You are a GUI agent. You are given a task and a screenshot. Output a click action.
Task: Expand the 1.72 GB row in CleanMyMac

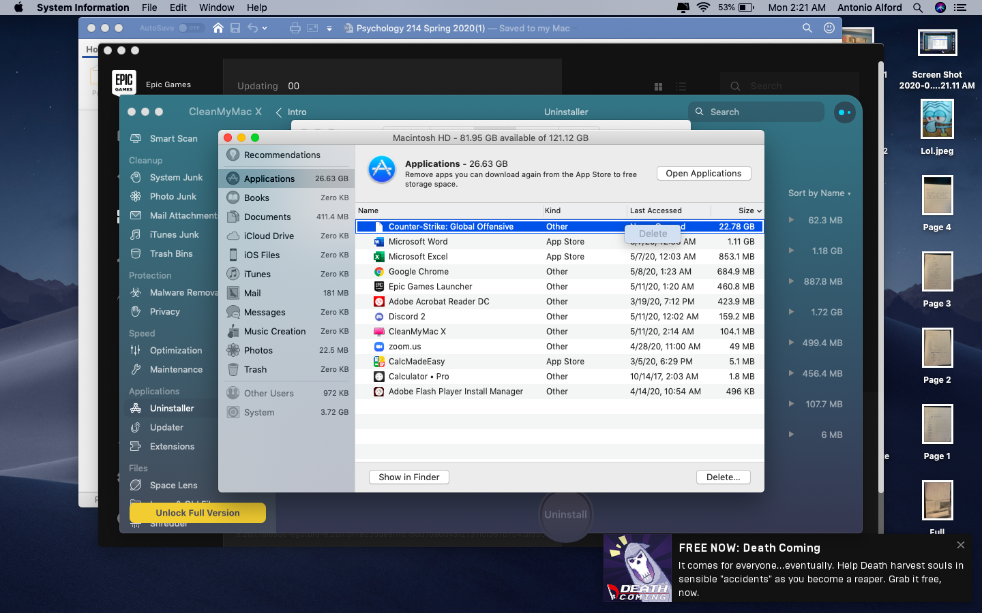tap(791, 312)
